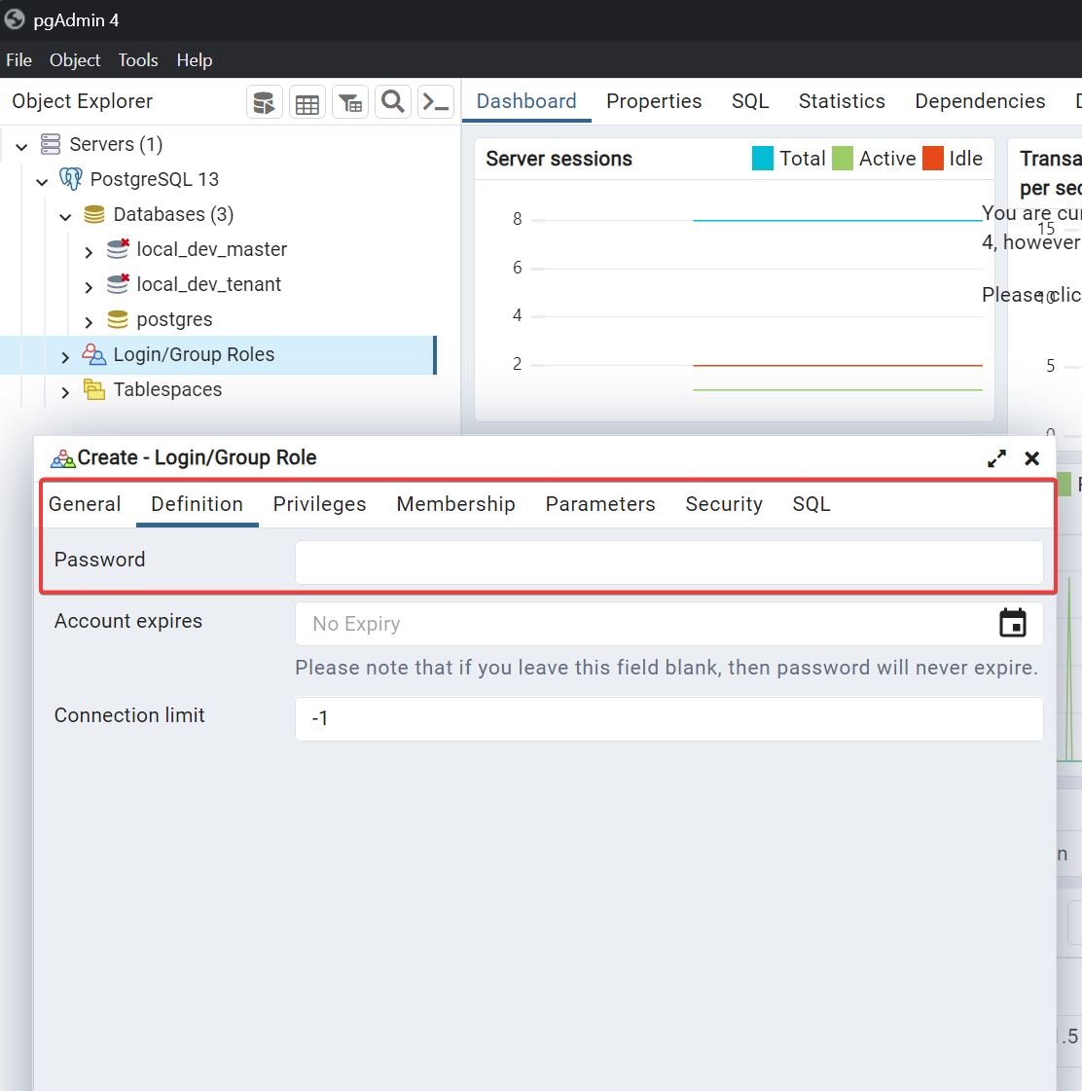Open the Membership tab in dialog

point(455,504)
